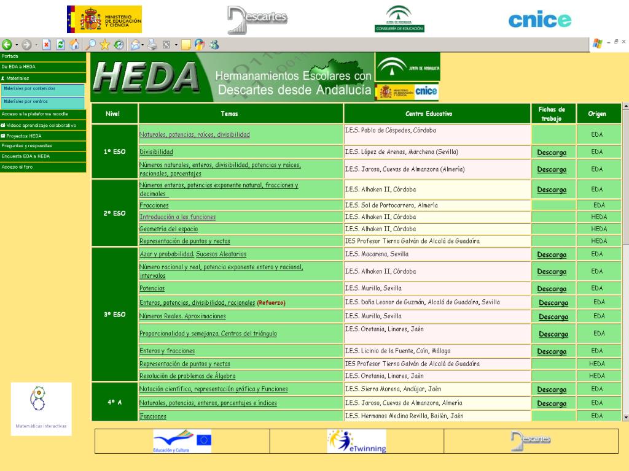
Task: Click the Descartes logo in the top header
Action: pyautogui.click(x=257, y=20)
